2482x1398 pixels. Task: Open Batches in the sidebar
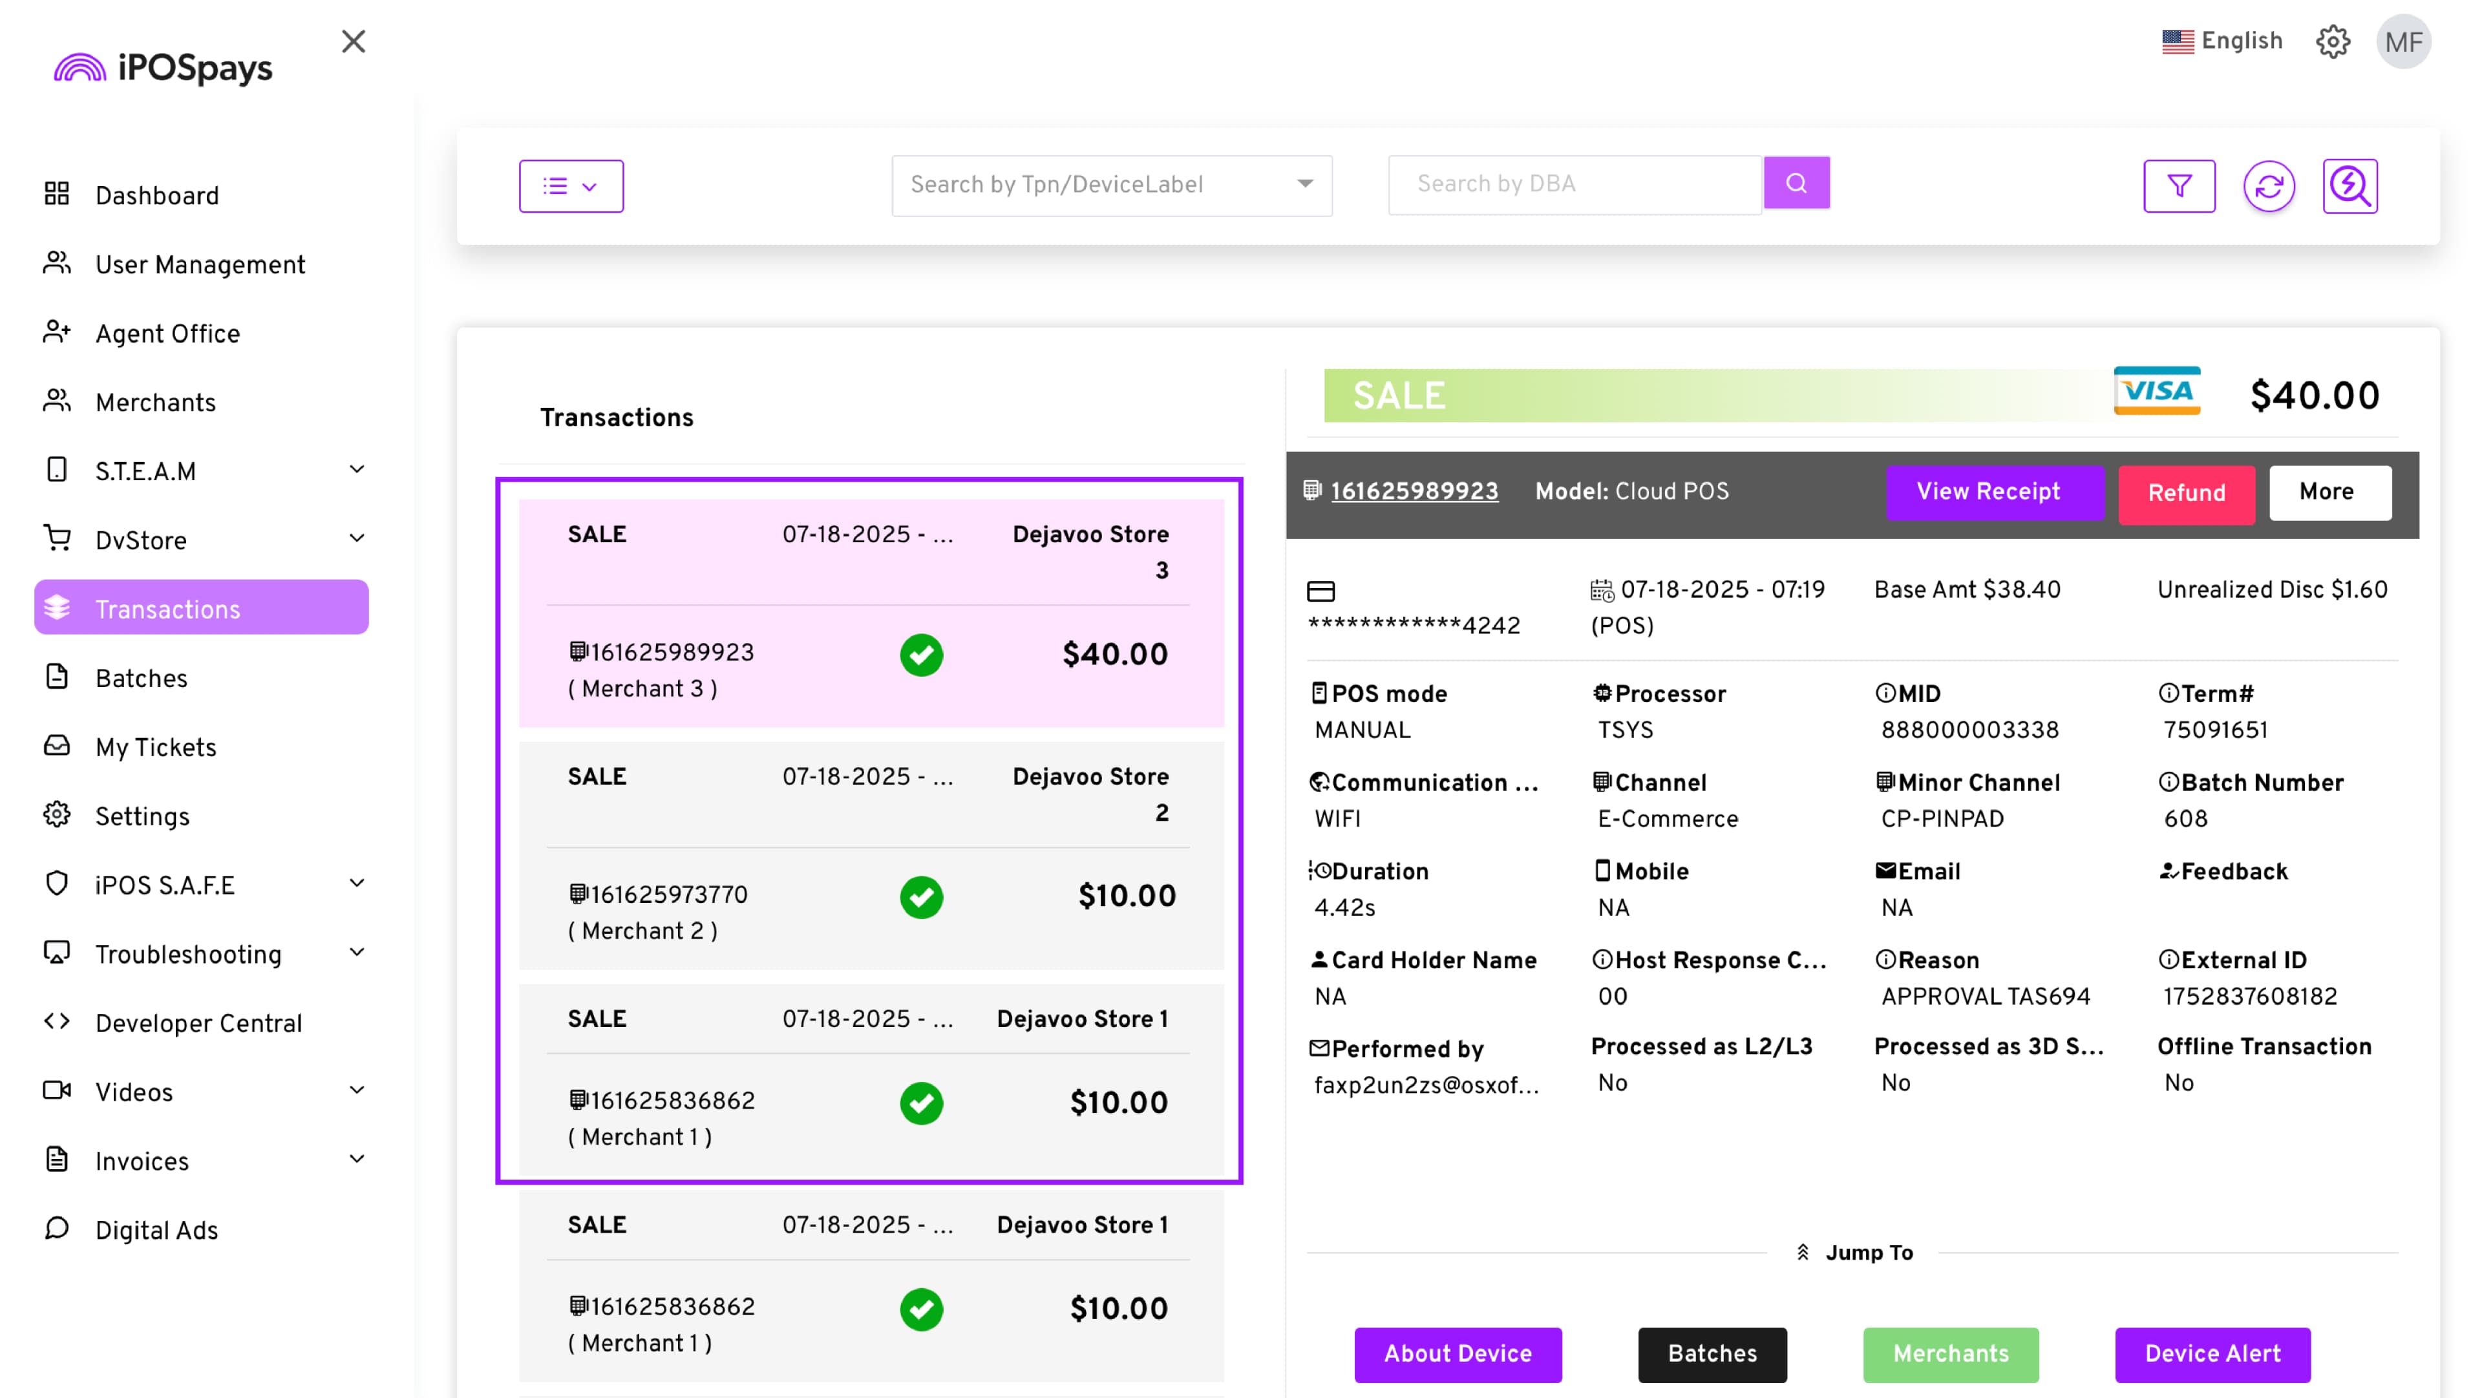click(141, 678)
